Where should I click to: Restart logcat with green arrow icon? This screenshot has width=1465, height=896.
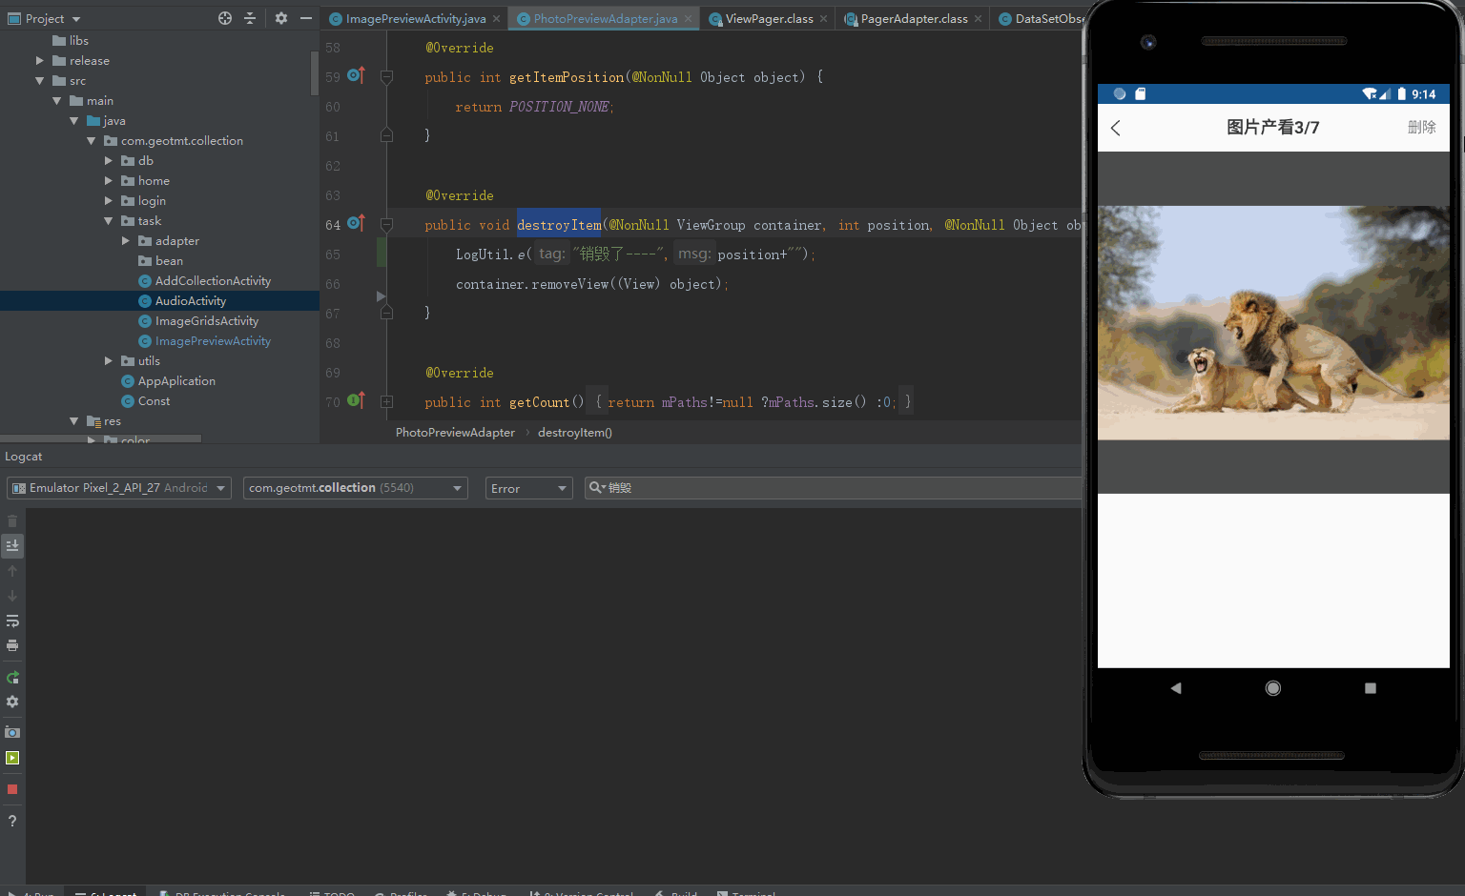pyautogui.click(x=12, y=677)
